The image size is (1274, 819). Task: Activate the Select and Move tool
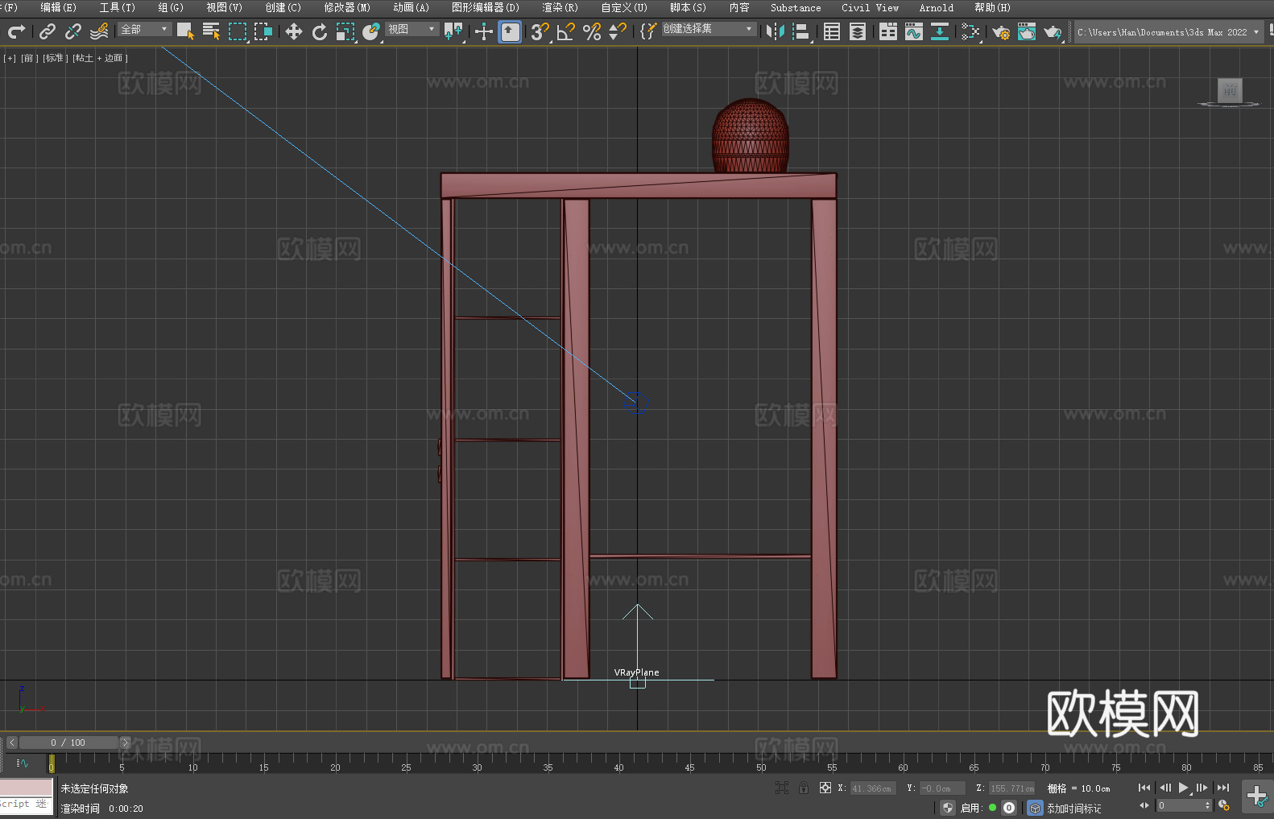click(294, 31)
